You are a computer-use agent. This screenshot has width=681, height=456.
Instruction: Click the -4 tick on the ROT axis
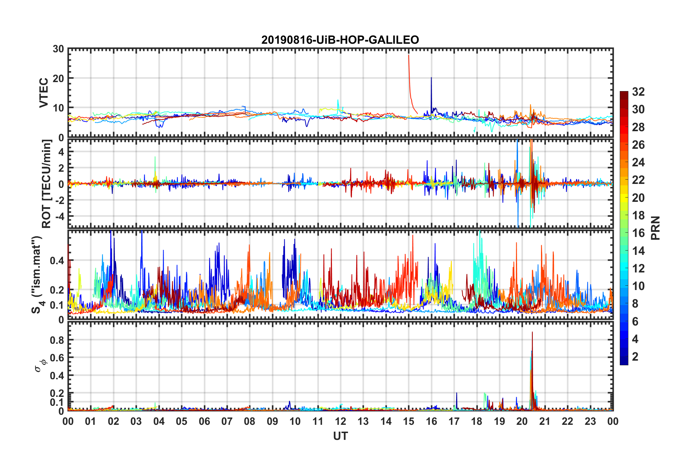coord(58,217)
